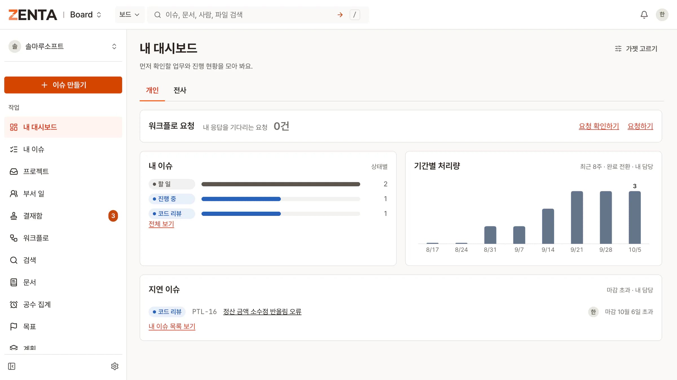Click the 9/21 bar in the chart
This screenshot has height=380, width=677.
(577, 217)
